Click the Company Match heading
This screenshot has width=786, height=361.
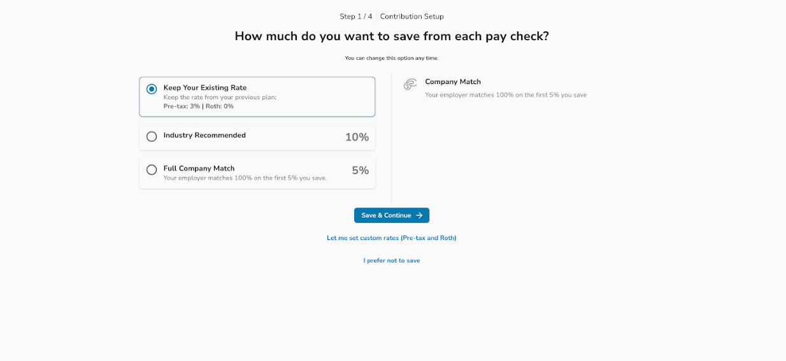point(453,81)
